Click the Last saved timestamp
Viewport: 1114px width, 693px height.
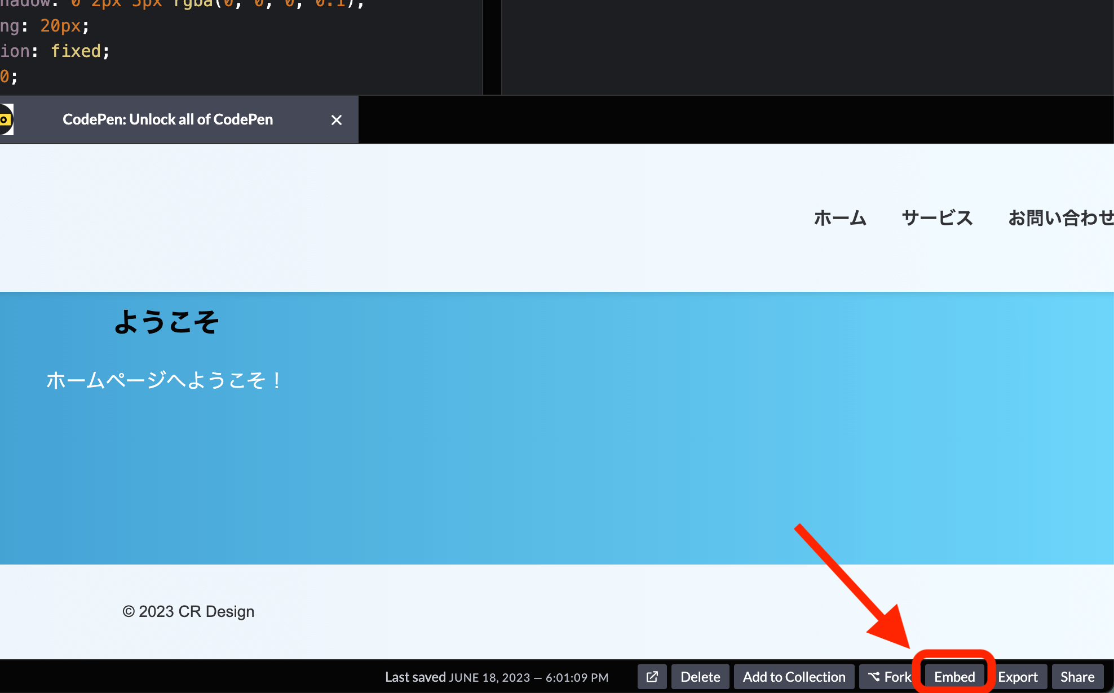pyautogui.click(x=497, y=677)
